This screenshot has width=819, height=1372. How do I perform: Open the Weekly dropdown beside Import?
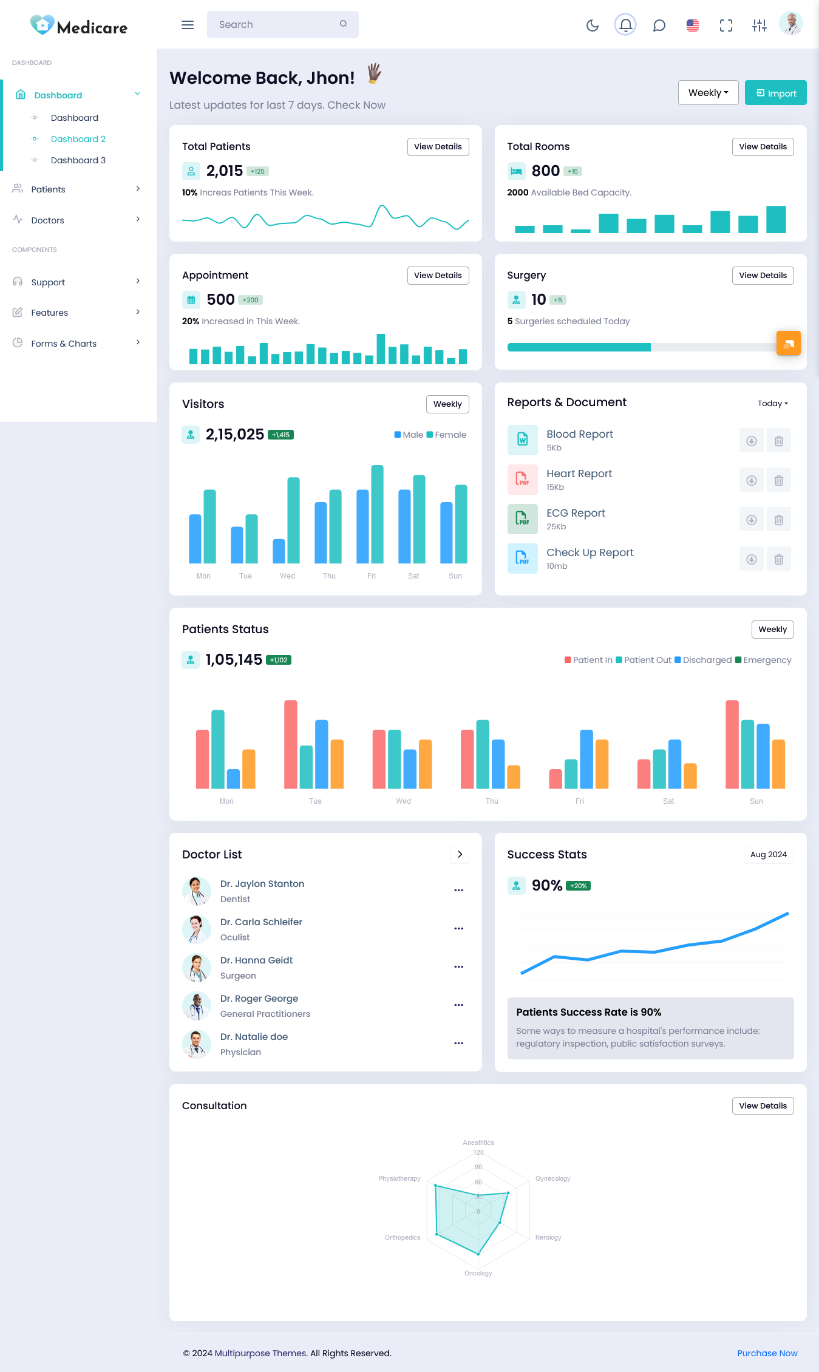tap(708, 93)
